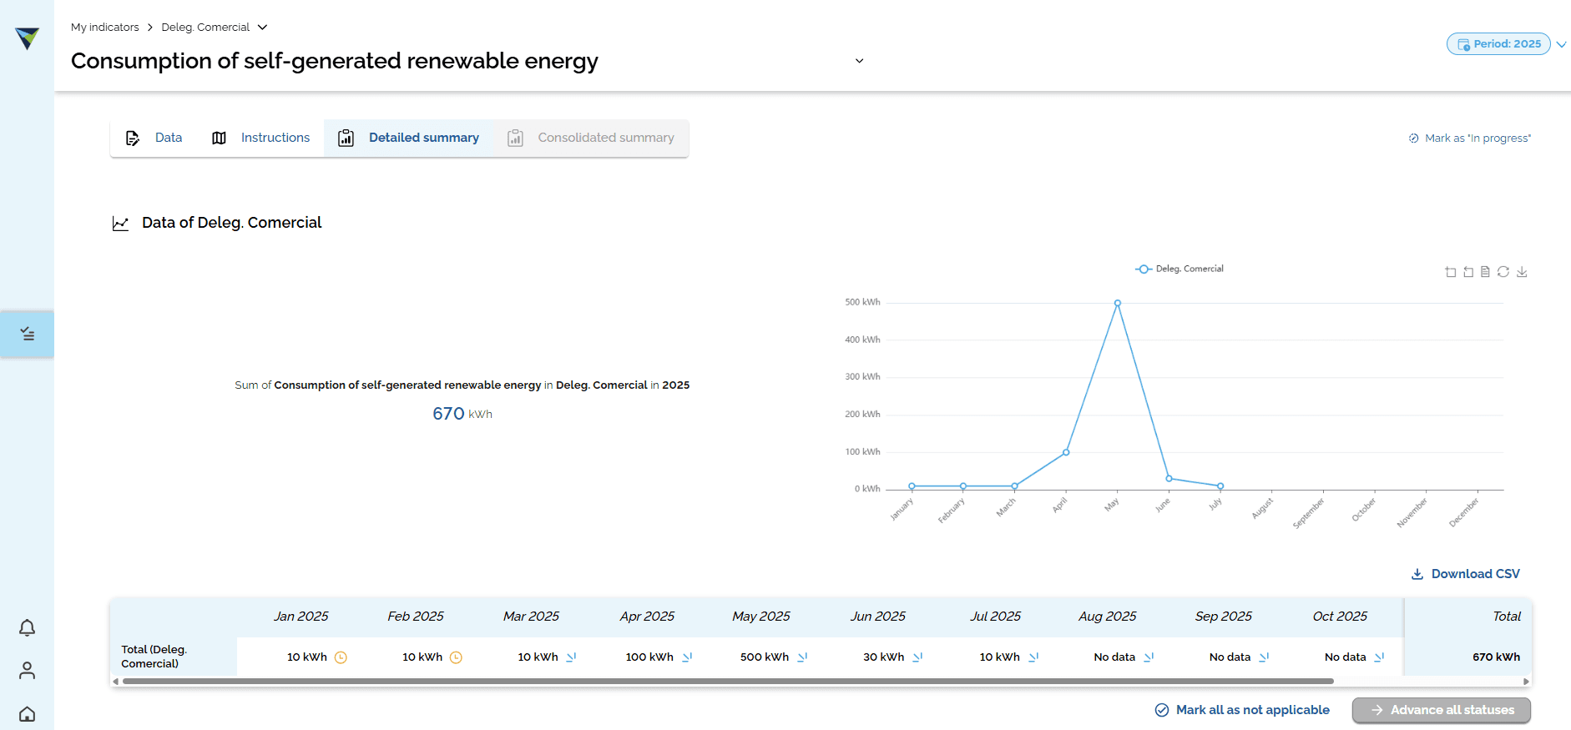This screenshot has height=730, width=1571.
Task: Go to My indicators breadcrumb
Action: [105, 28]
